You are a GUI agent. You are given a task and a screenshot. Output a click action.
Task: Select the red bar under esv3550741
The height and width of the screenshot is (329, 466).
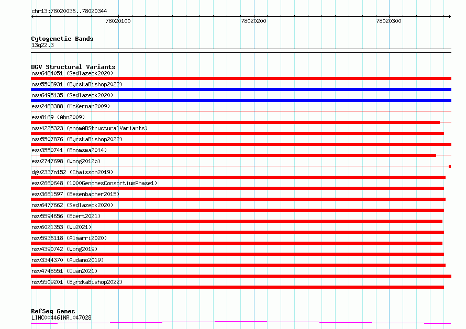tap(238, 155)
